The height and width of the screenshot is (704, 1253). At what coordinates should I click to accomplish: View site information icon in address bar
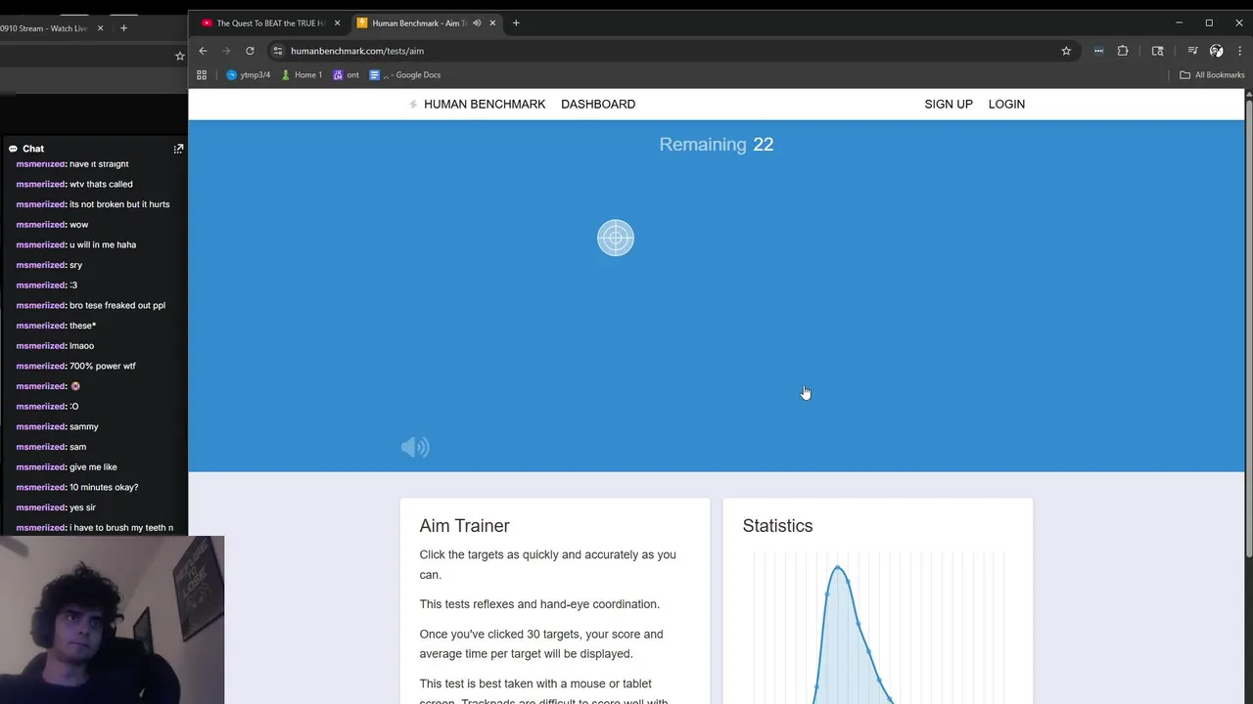[x=278, y=51]
